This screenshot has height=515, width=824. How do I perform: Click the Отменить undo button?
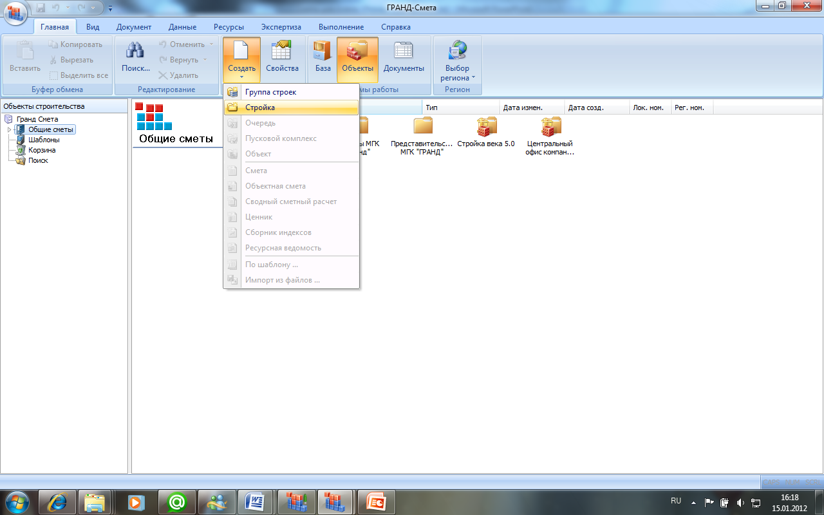(x=182, y=44)
